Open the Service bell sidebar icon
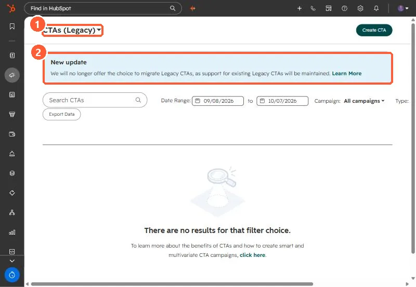 coord(12,154)
